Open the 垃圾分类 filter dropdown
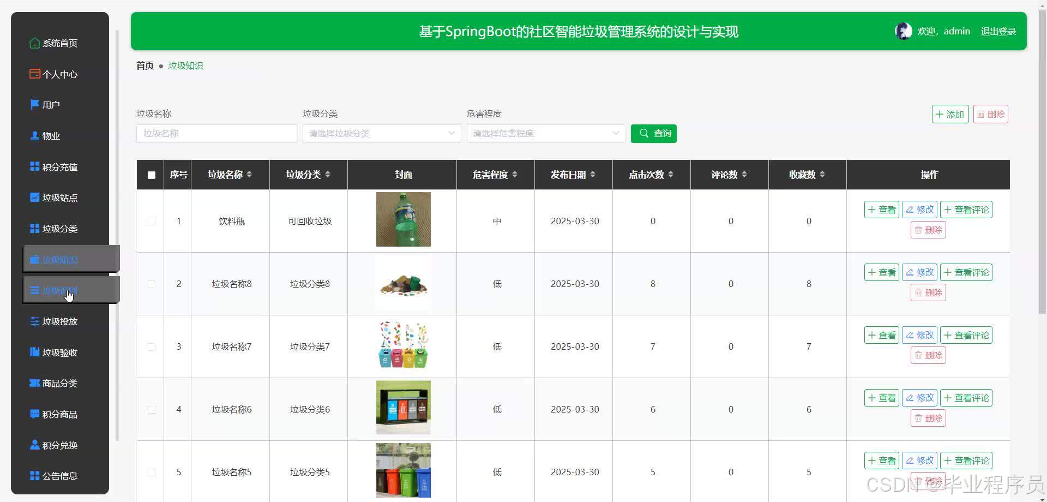The height and width of the screenshot is (502, 1047). [381, 133]
